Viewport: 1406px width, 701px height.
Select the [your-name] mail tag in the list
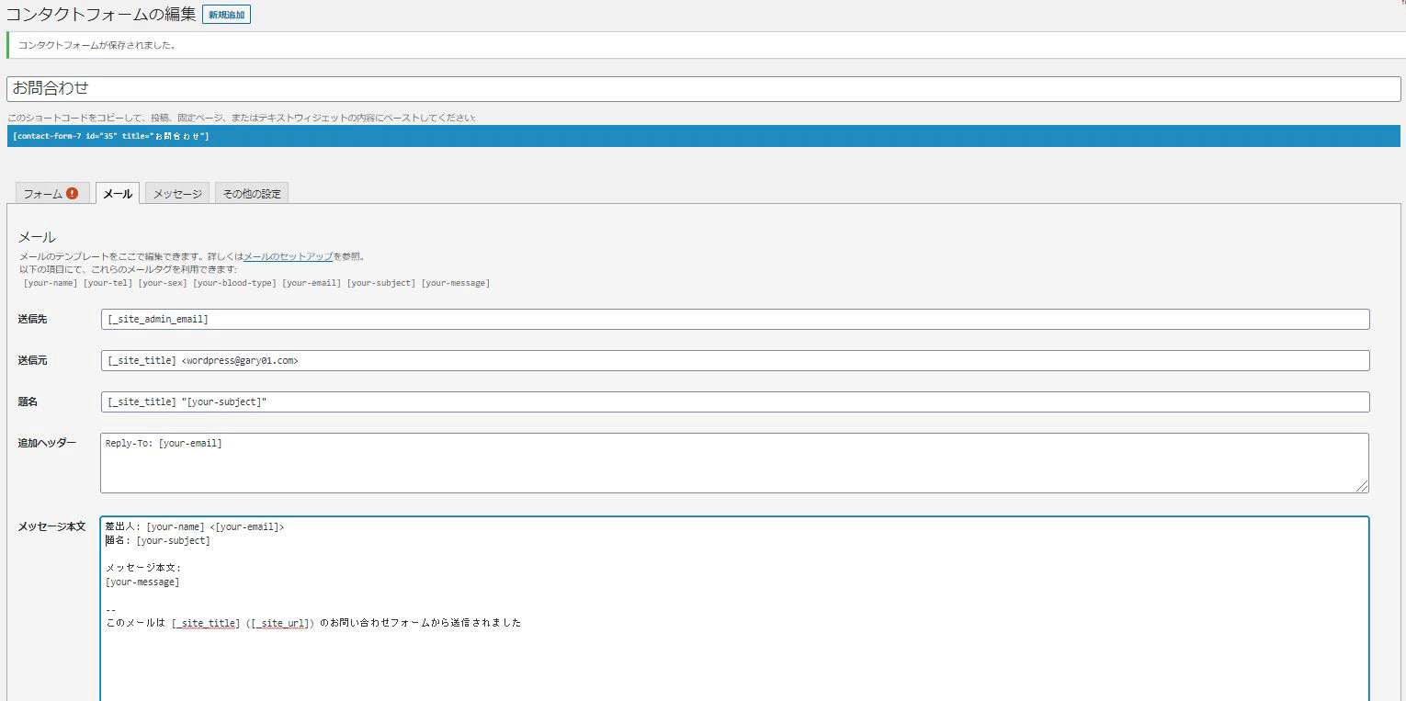coord(51,283)
